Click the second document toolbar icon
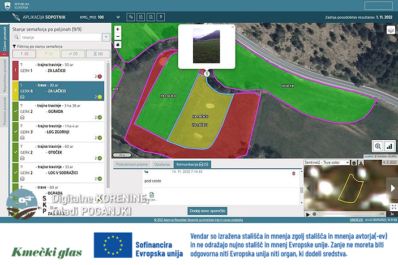 (x=151, y=17)
